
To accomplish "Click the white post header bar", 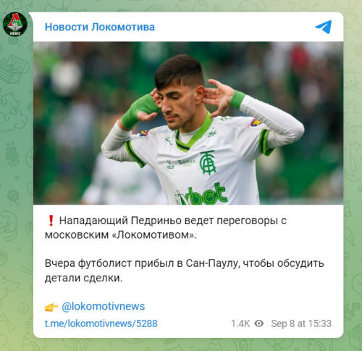I will 188,27.
